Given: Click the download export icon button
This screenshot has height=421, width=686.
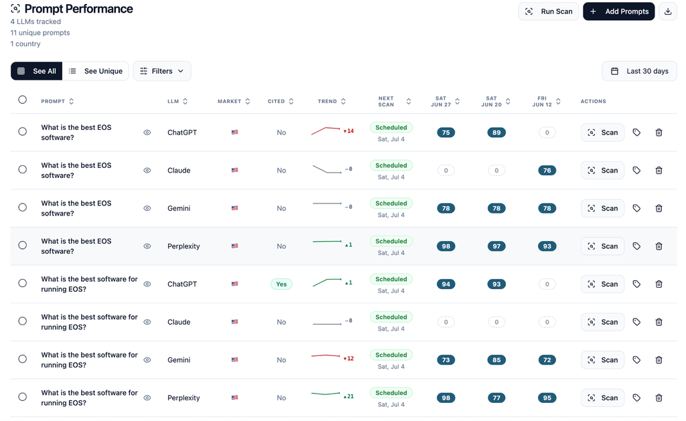Looking at the screenshot, I should point(668,11).
